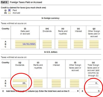Click the heading Foreign Taxes Paid or Accrued
The image size is (103, 97).
click(26, 2)
